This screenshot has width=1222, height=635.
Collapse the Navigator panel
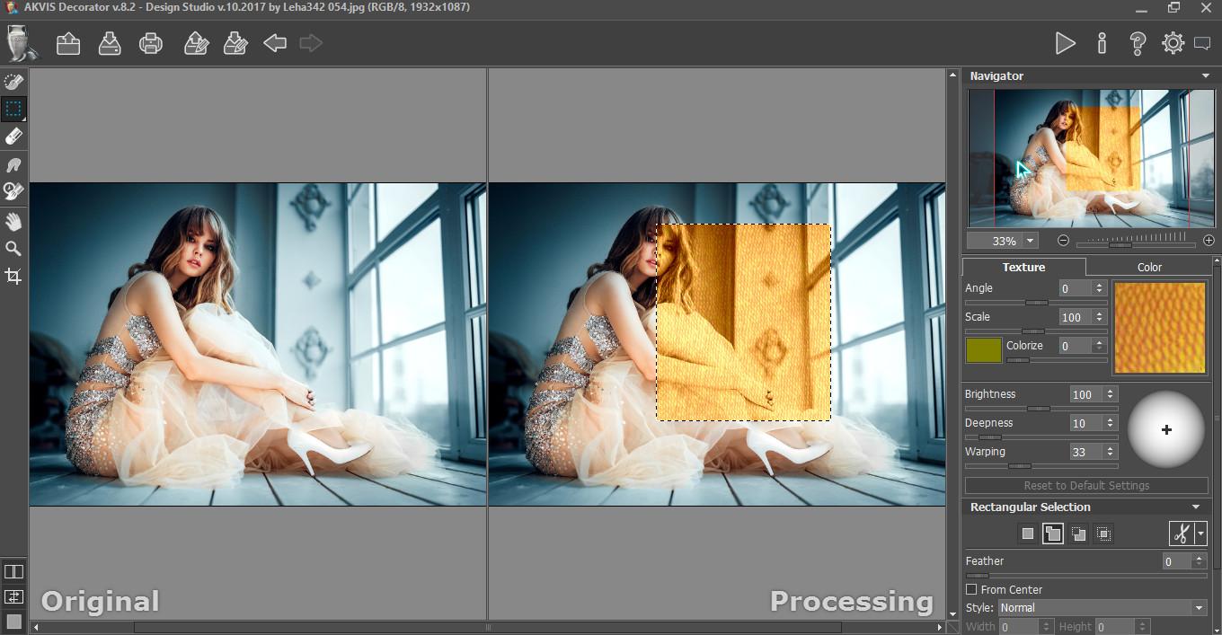tap(1205, 76)
